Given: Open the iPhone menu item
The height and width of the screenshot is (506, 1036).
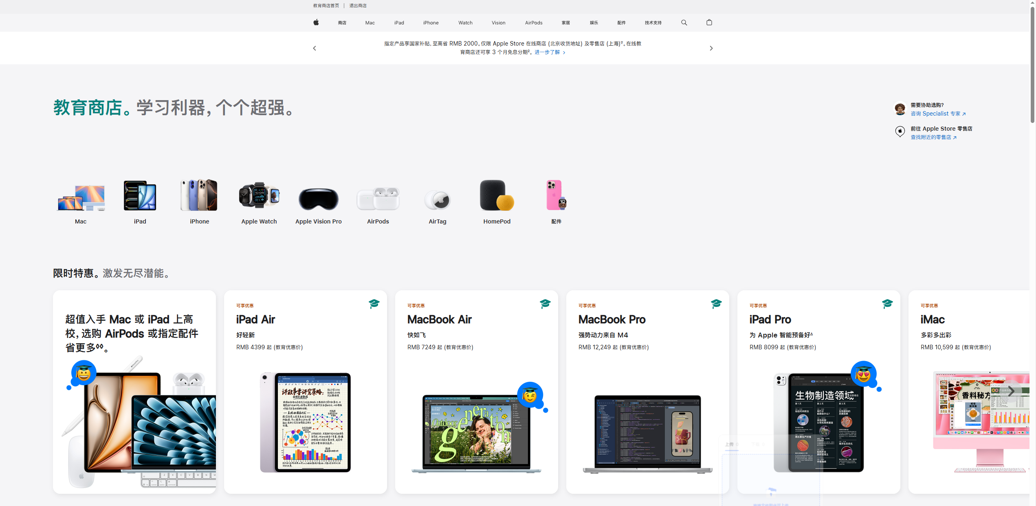Looking at the screenshot, I should pos(431,23).
